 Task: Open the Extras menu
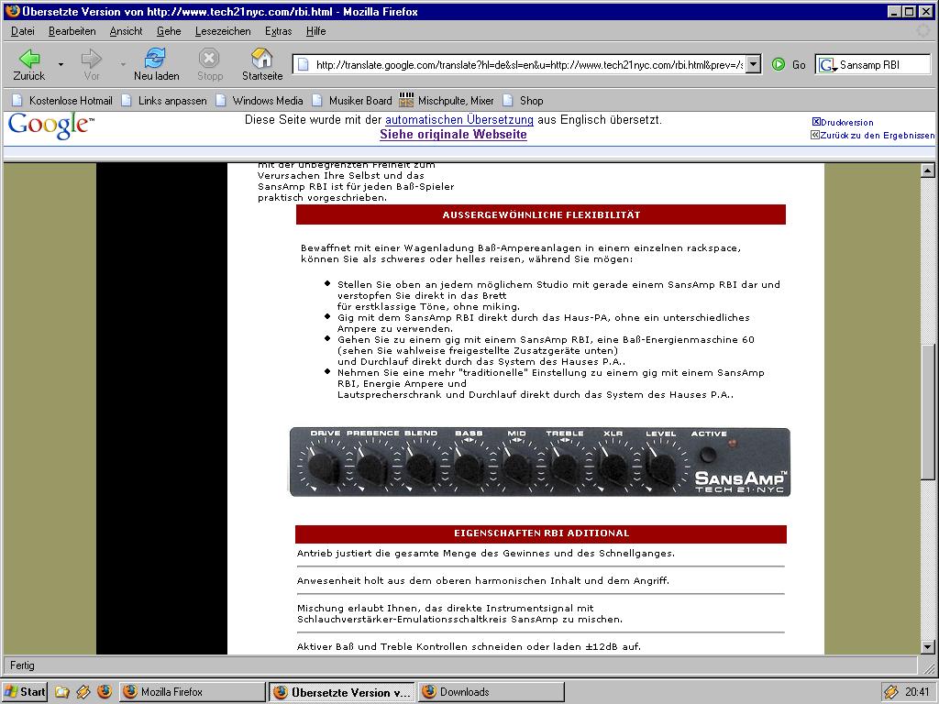(x=279, y=31)
